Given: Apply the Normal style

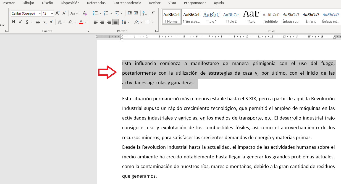Looking at the screenshot, I should pos(172,17).
